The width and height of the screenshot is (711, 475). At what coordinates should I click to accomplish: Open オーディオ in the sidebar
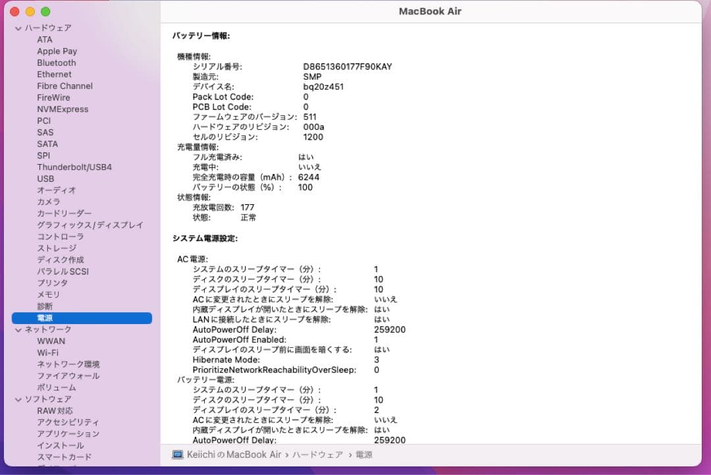(57, 190)
